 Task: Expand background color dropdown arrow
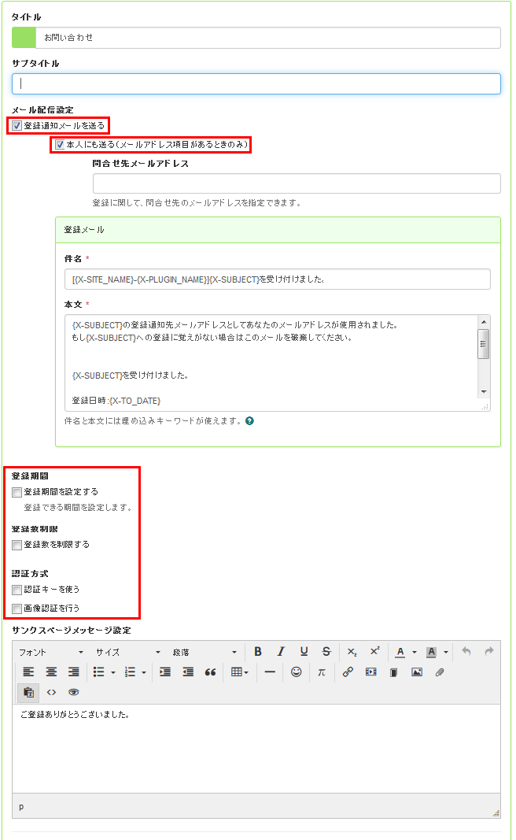tap(445, 652)
